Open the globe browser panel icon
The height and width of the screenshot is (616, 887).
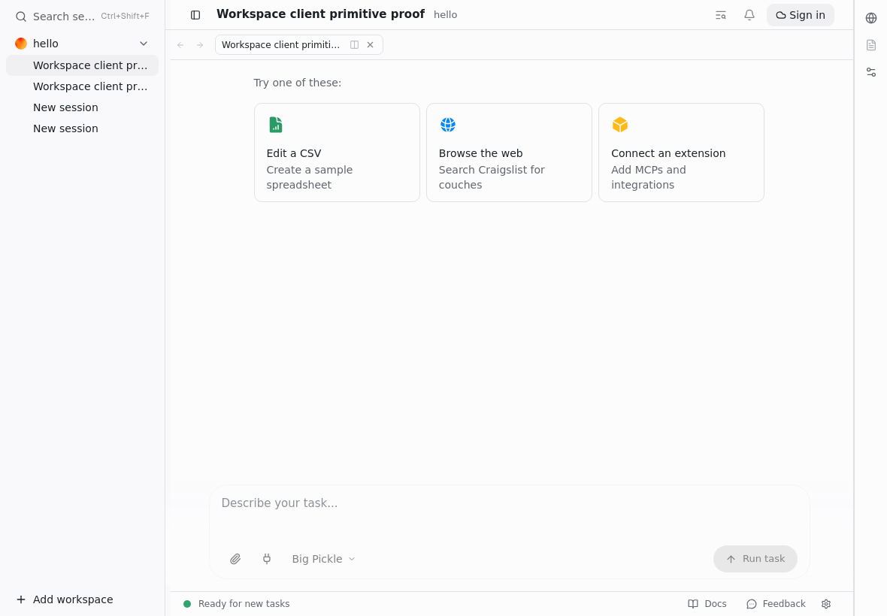(871, 18)
